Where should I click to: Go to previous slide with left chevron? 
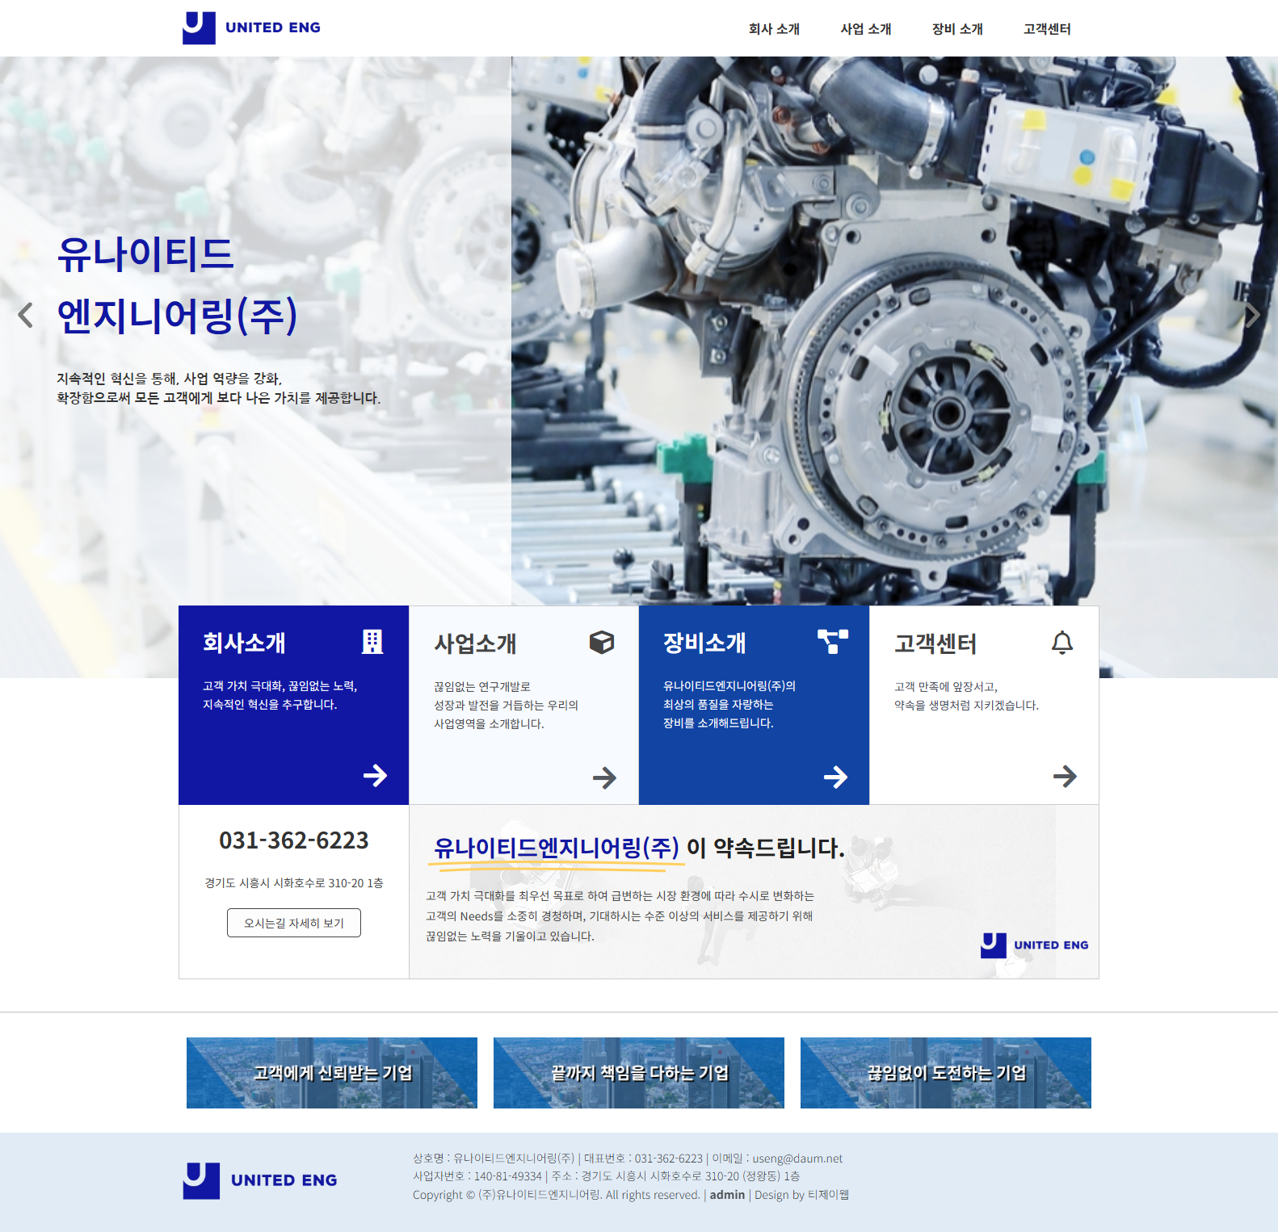click(x=26, y=315)
